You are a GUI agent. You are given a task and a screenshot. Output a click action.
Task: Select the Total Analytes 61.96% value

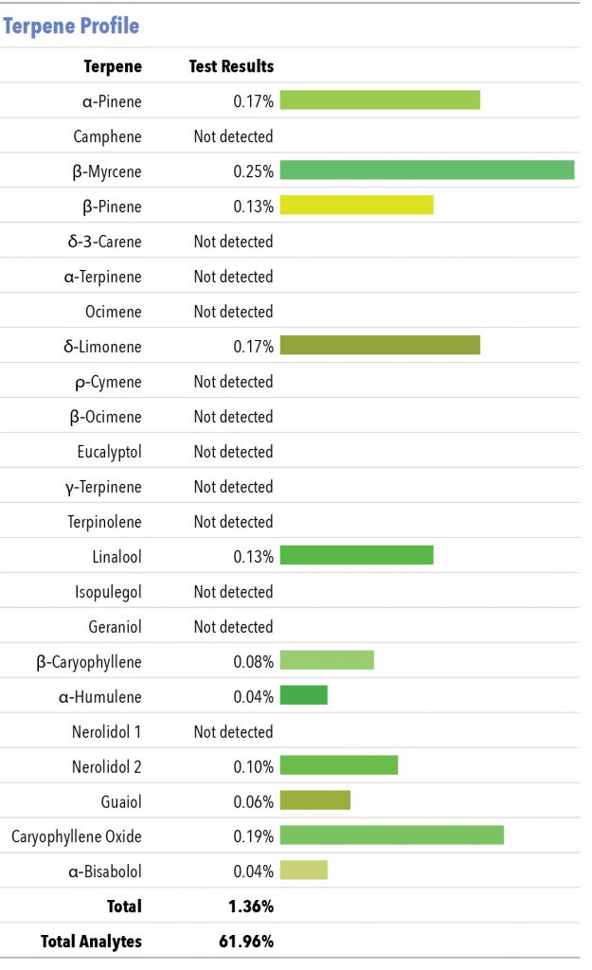coord(246,941)
